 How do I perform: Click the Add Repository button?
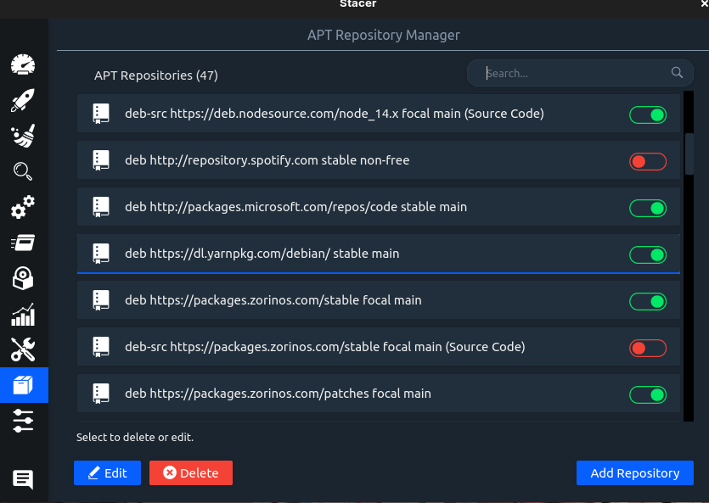[634, 473]
